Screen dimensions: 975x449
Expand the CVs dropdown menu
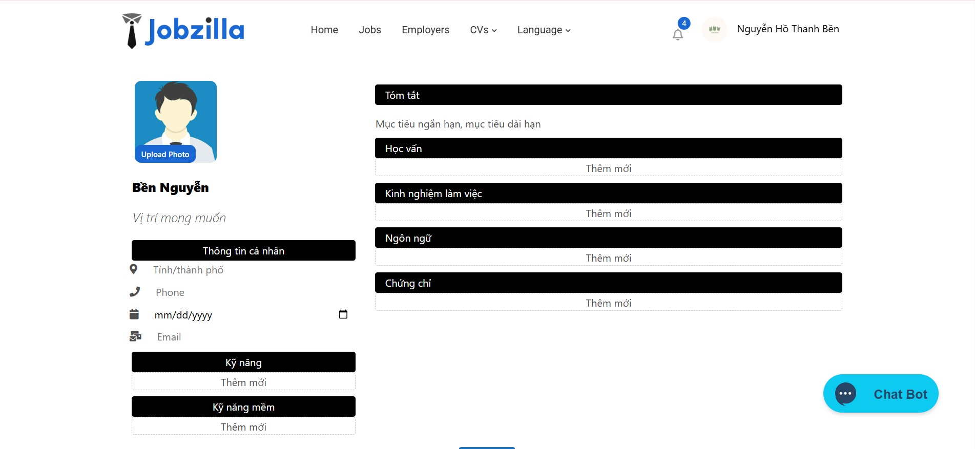(x=483, y=30)
